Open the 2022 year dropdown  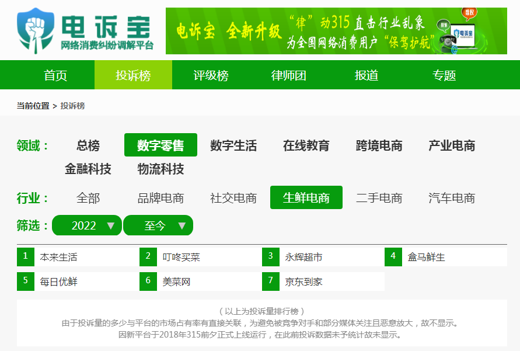click(x=87, y=225)
